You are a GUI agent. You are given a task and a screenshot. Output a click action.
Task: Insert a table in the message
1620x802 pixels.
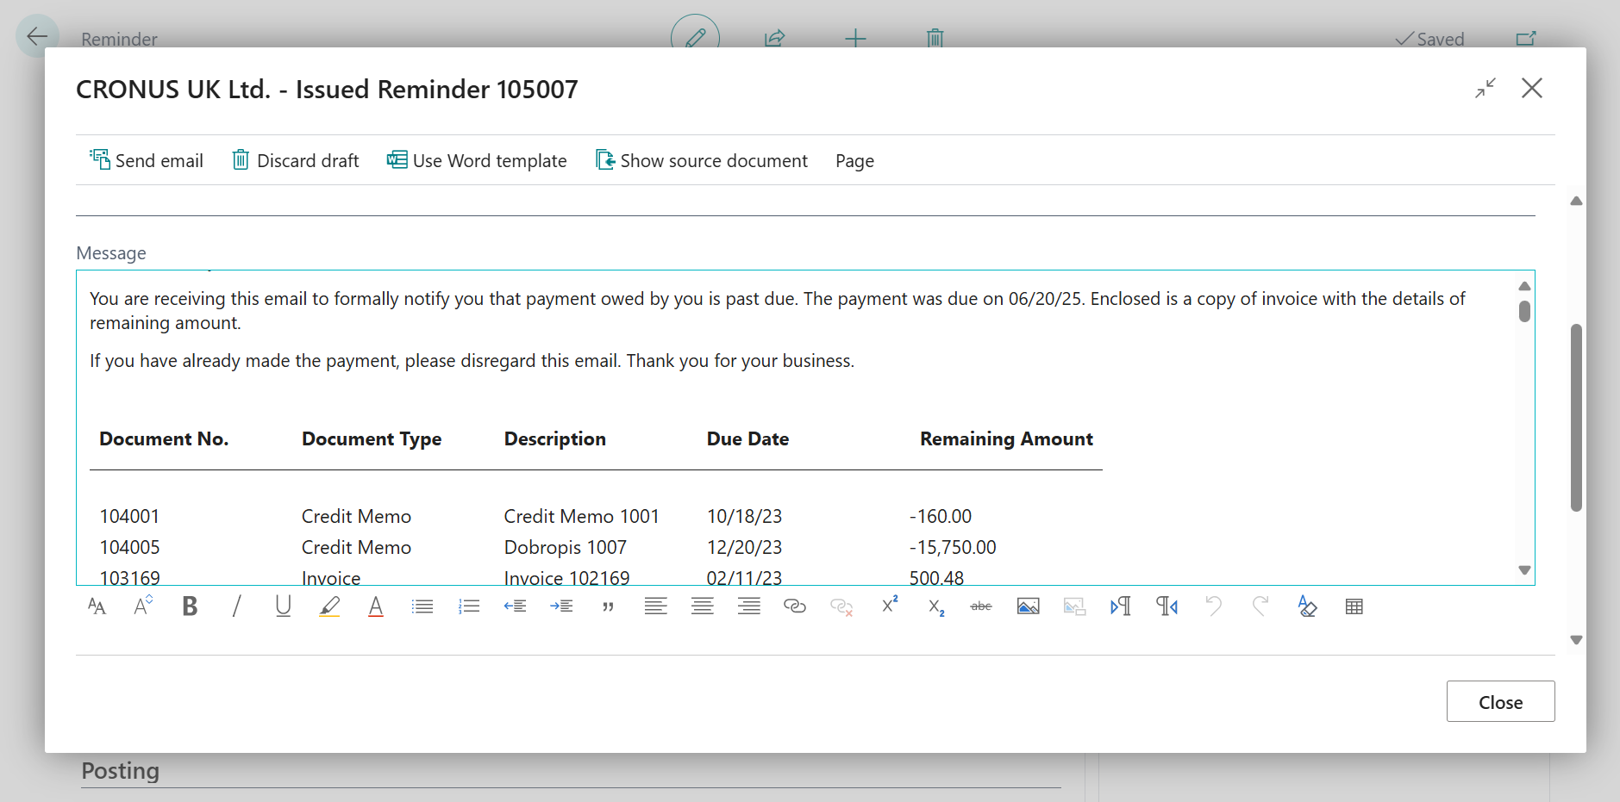tap(1354, 606)
